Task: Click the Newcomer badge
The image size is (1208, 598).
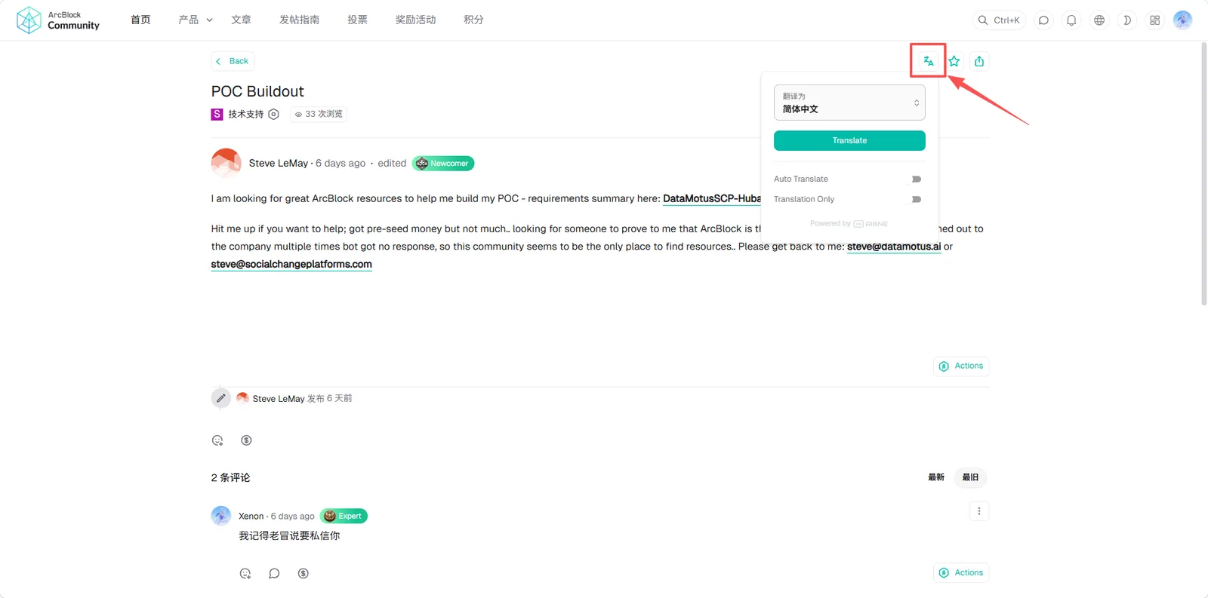Action: click(443, 163)
